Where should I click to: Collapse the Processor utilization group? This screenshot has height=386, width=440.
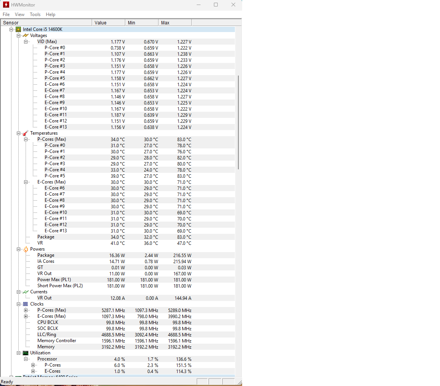pyautogui.click(x=26, y=359)
